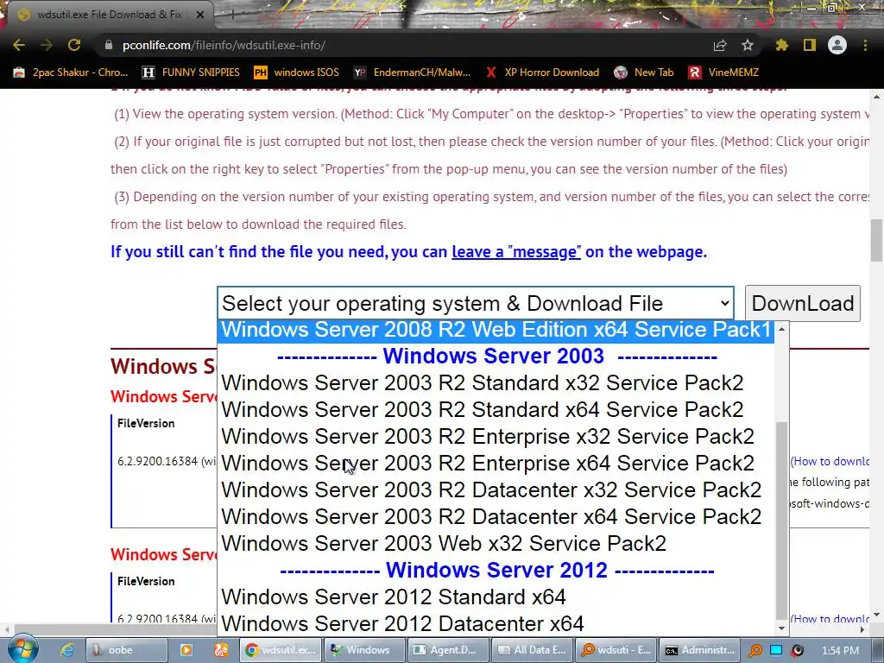This screenshot has height=663, width=884.
Task: Open the Chrome profile avatar
Action: (837, 45)
